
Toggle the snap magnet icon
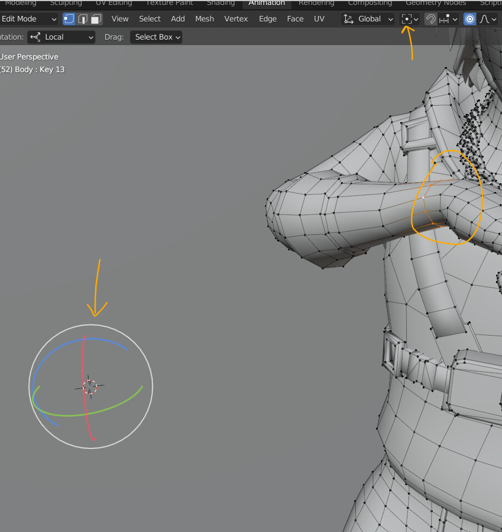(431, 19)
